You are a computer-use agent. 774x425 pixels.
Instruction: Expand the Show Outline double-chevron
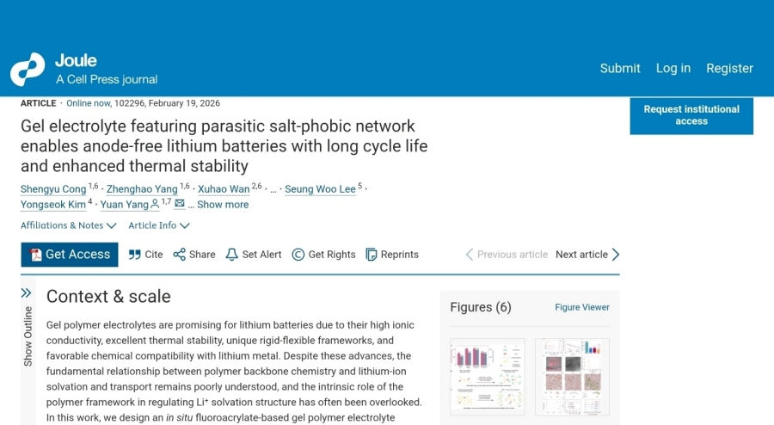tap(26, 293)
